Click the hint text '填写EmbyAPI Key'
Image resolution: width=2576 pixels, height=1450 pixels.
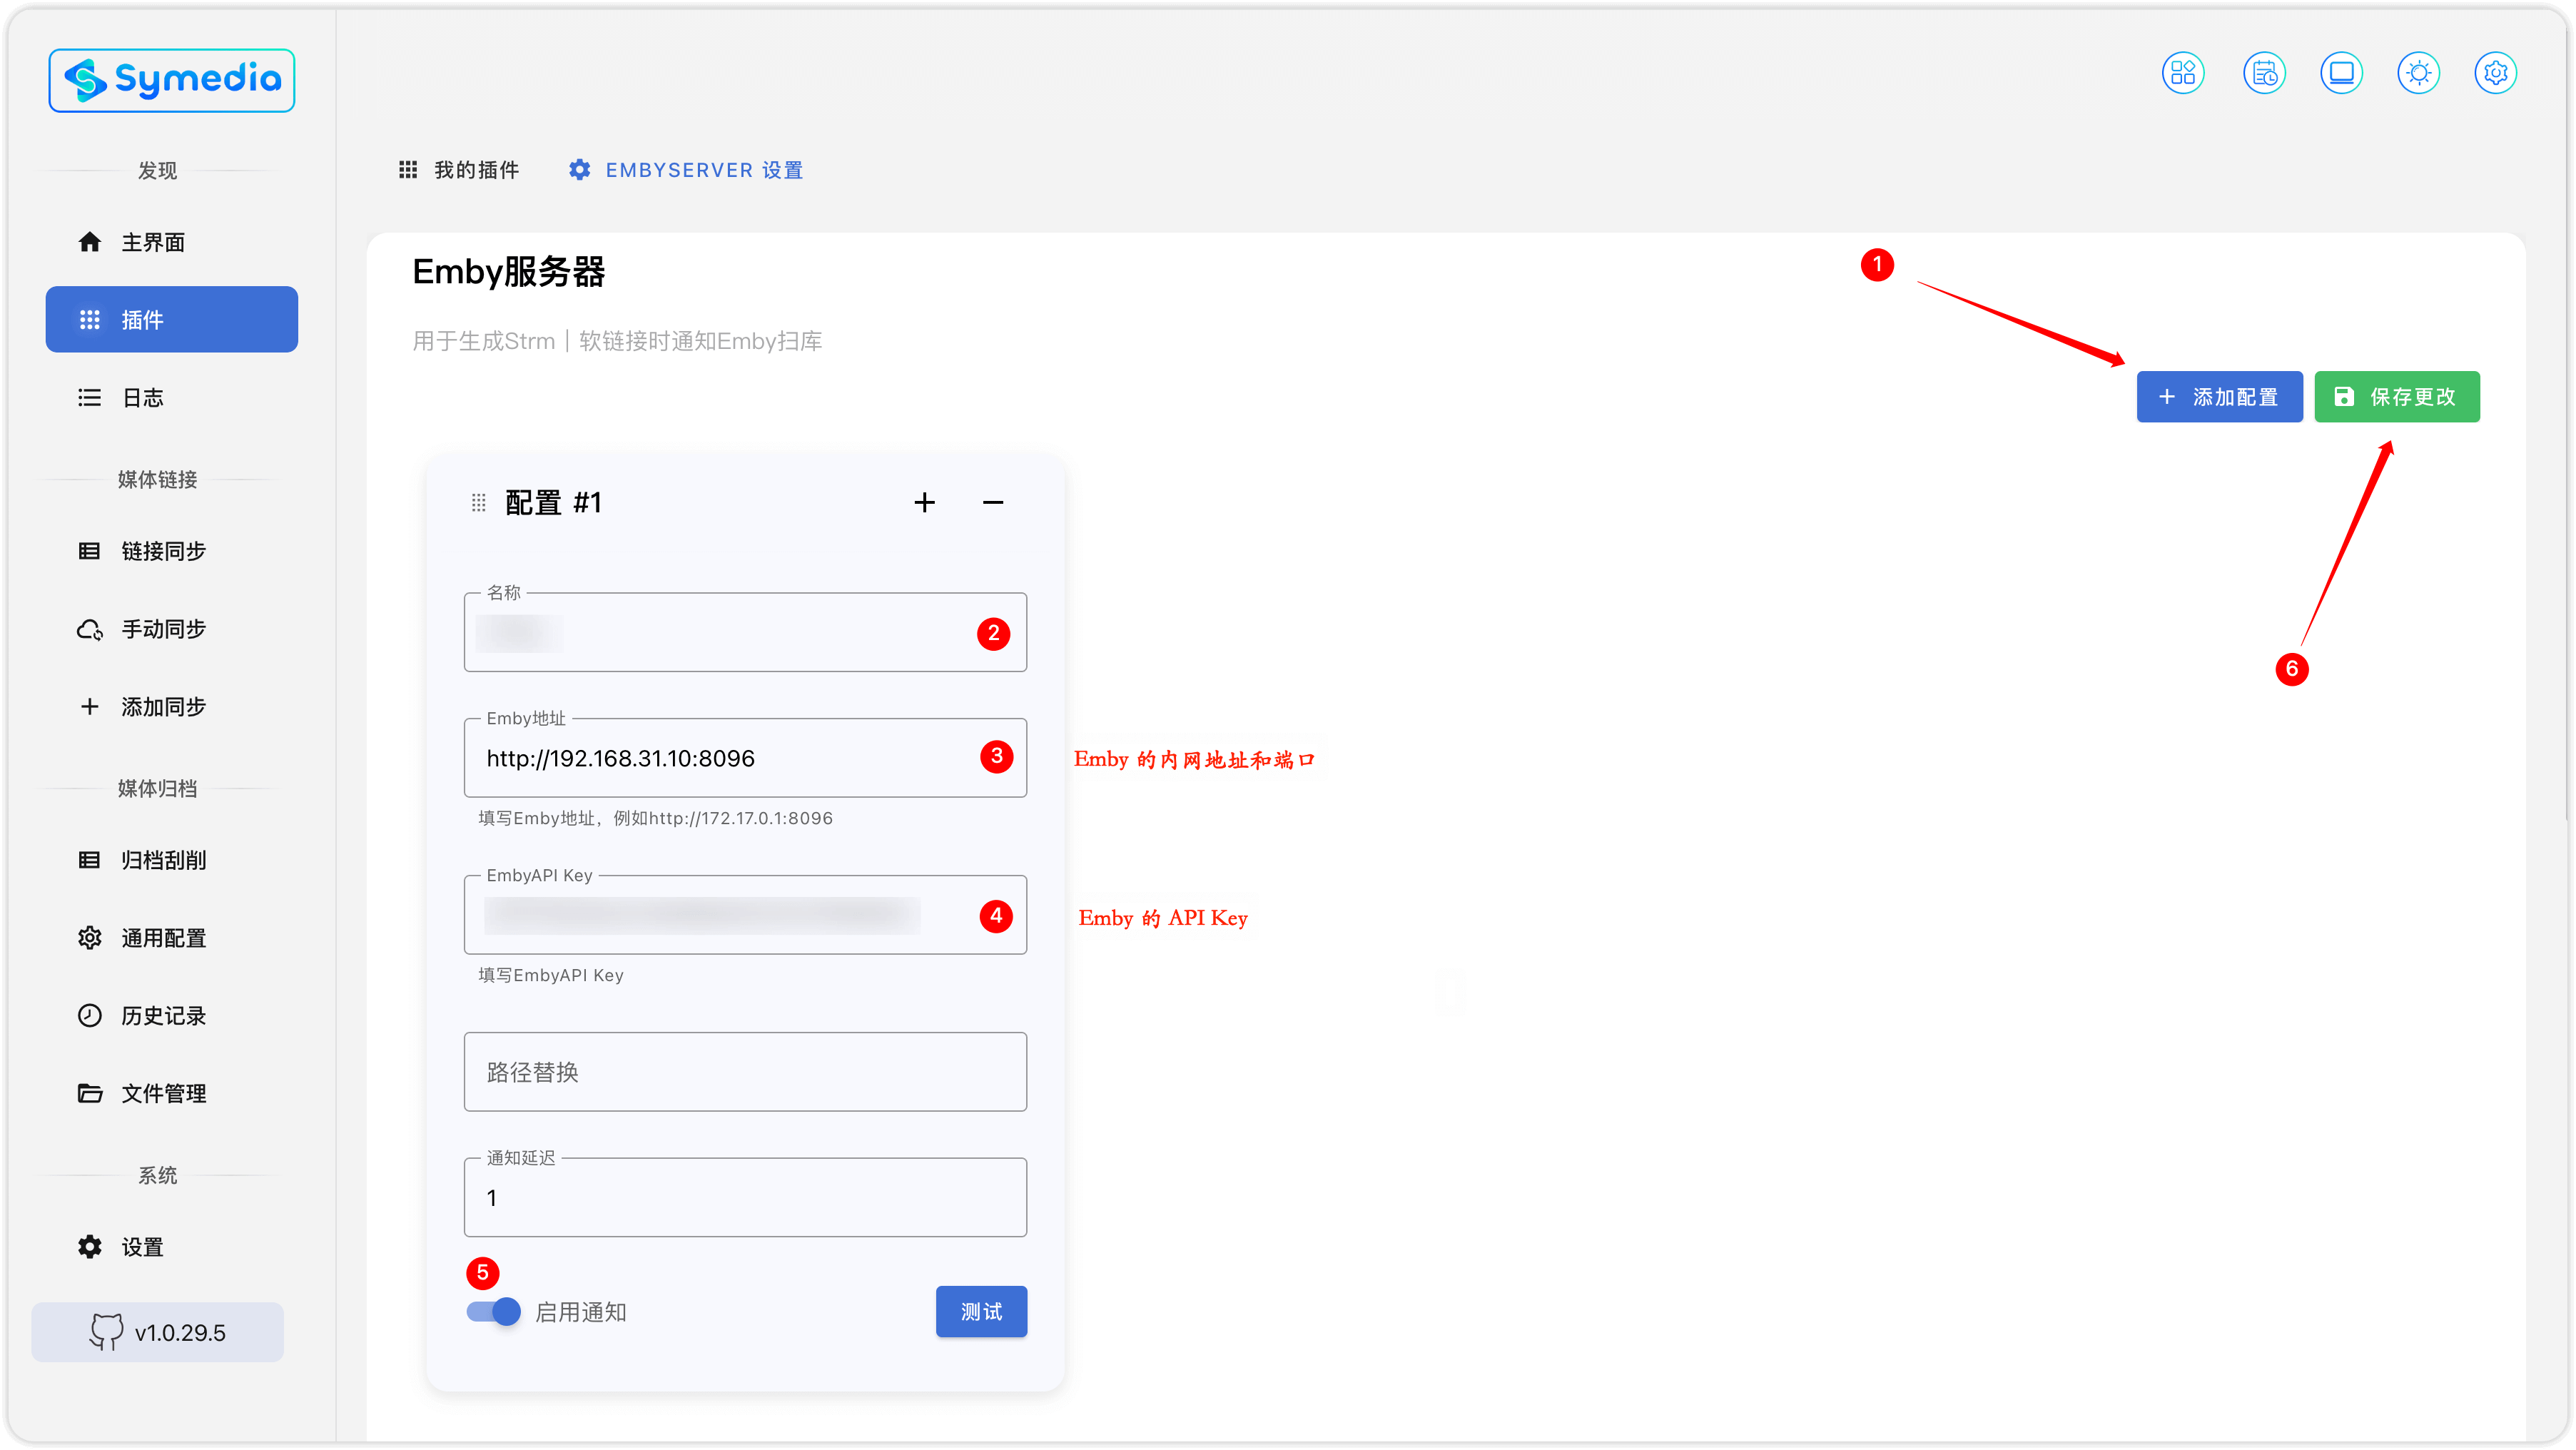click(551, 976)
